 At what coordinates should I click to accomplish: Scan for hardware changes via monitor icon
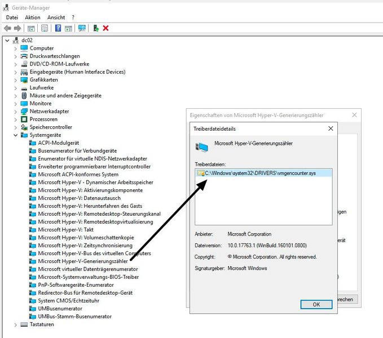click(82, 28)
